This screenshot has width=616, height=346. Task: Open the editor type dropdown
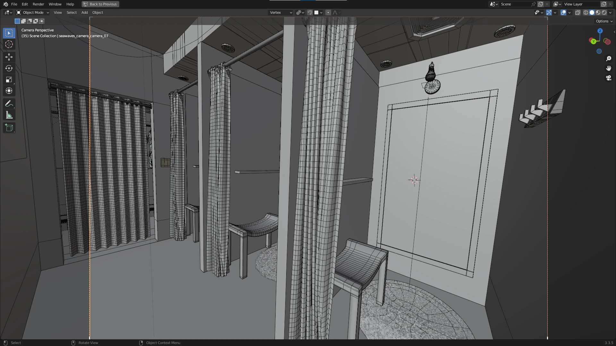tap(8, 12)
